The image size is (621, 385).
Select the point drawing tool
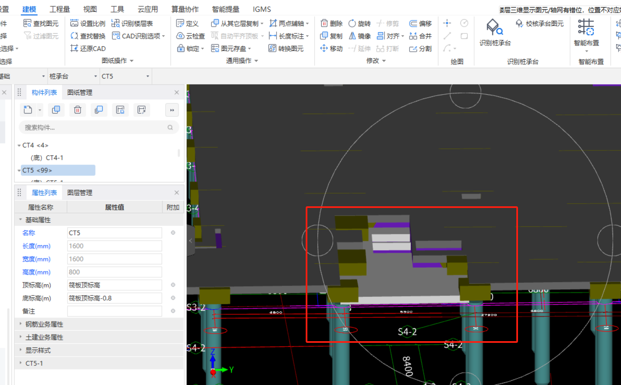(447, 23)
